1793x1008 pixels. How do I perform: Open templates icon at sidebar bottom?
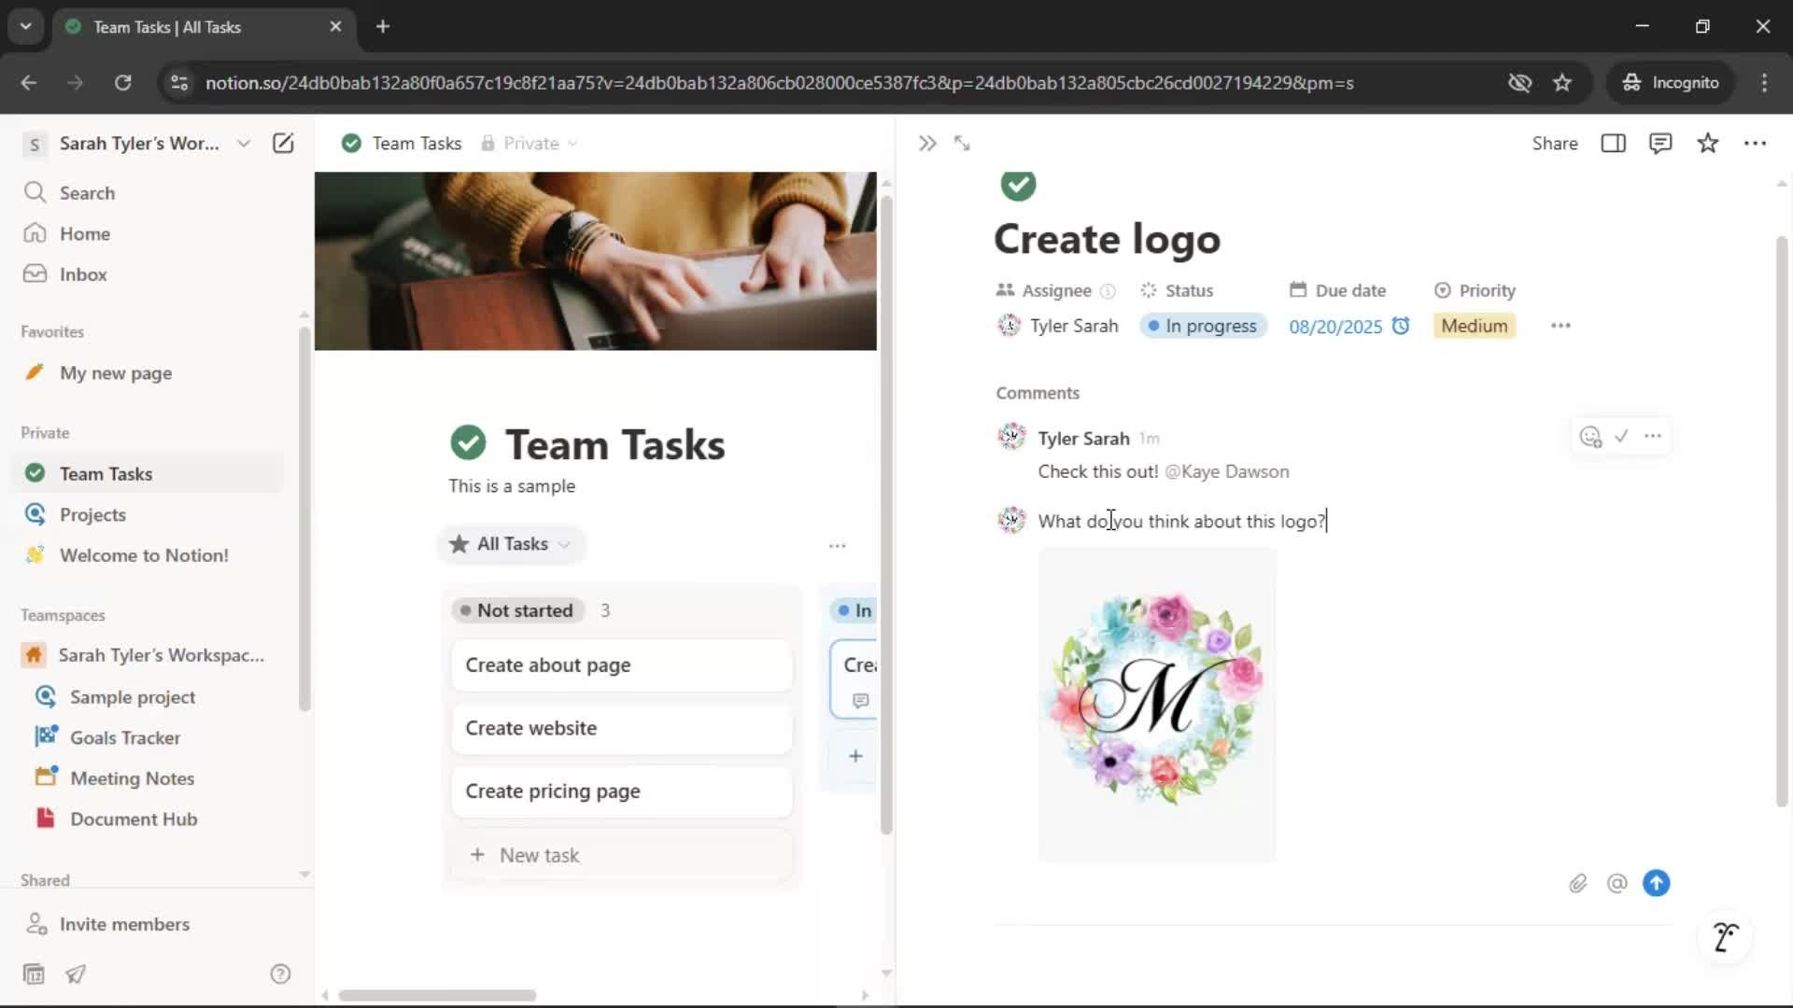(x=34, y=974)
